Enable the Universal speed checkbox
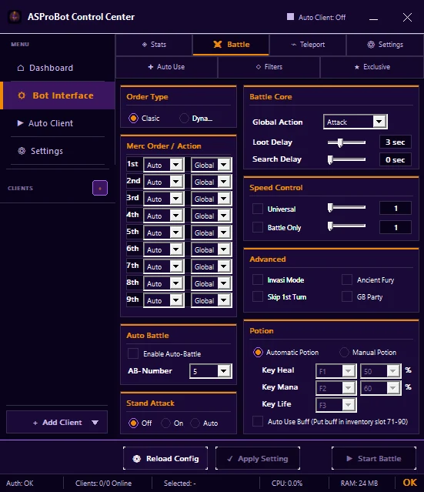Image resolution: width=424 pixels, height=492 pixels. [x=258, y=209]
